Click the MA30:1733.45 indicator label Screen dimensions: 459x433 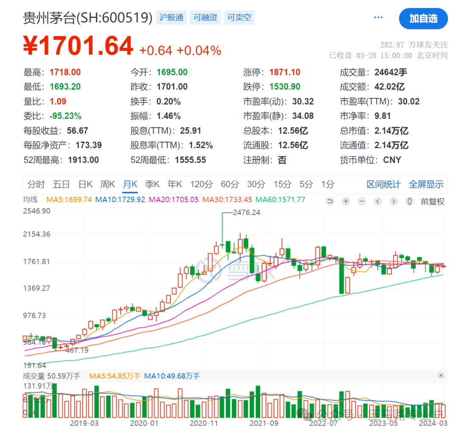pos(227,199)
